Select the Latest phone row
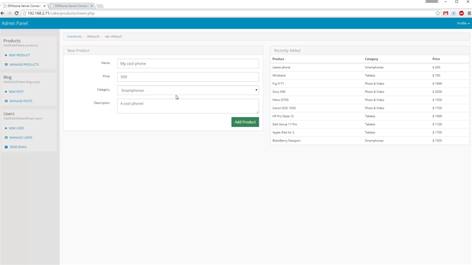The height and width of the screenshot is (265, 472). click(x=370, y=67)
